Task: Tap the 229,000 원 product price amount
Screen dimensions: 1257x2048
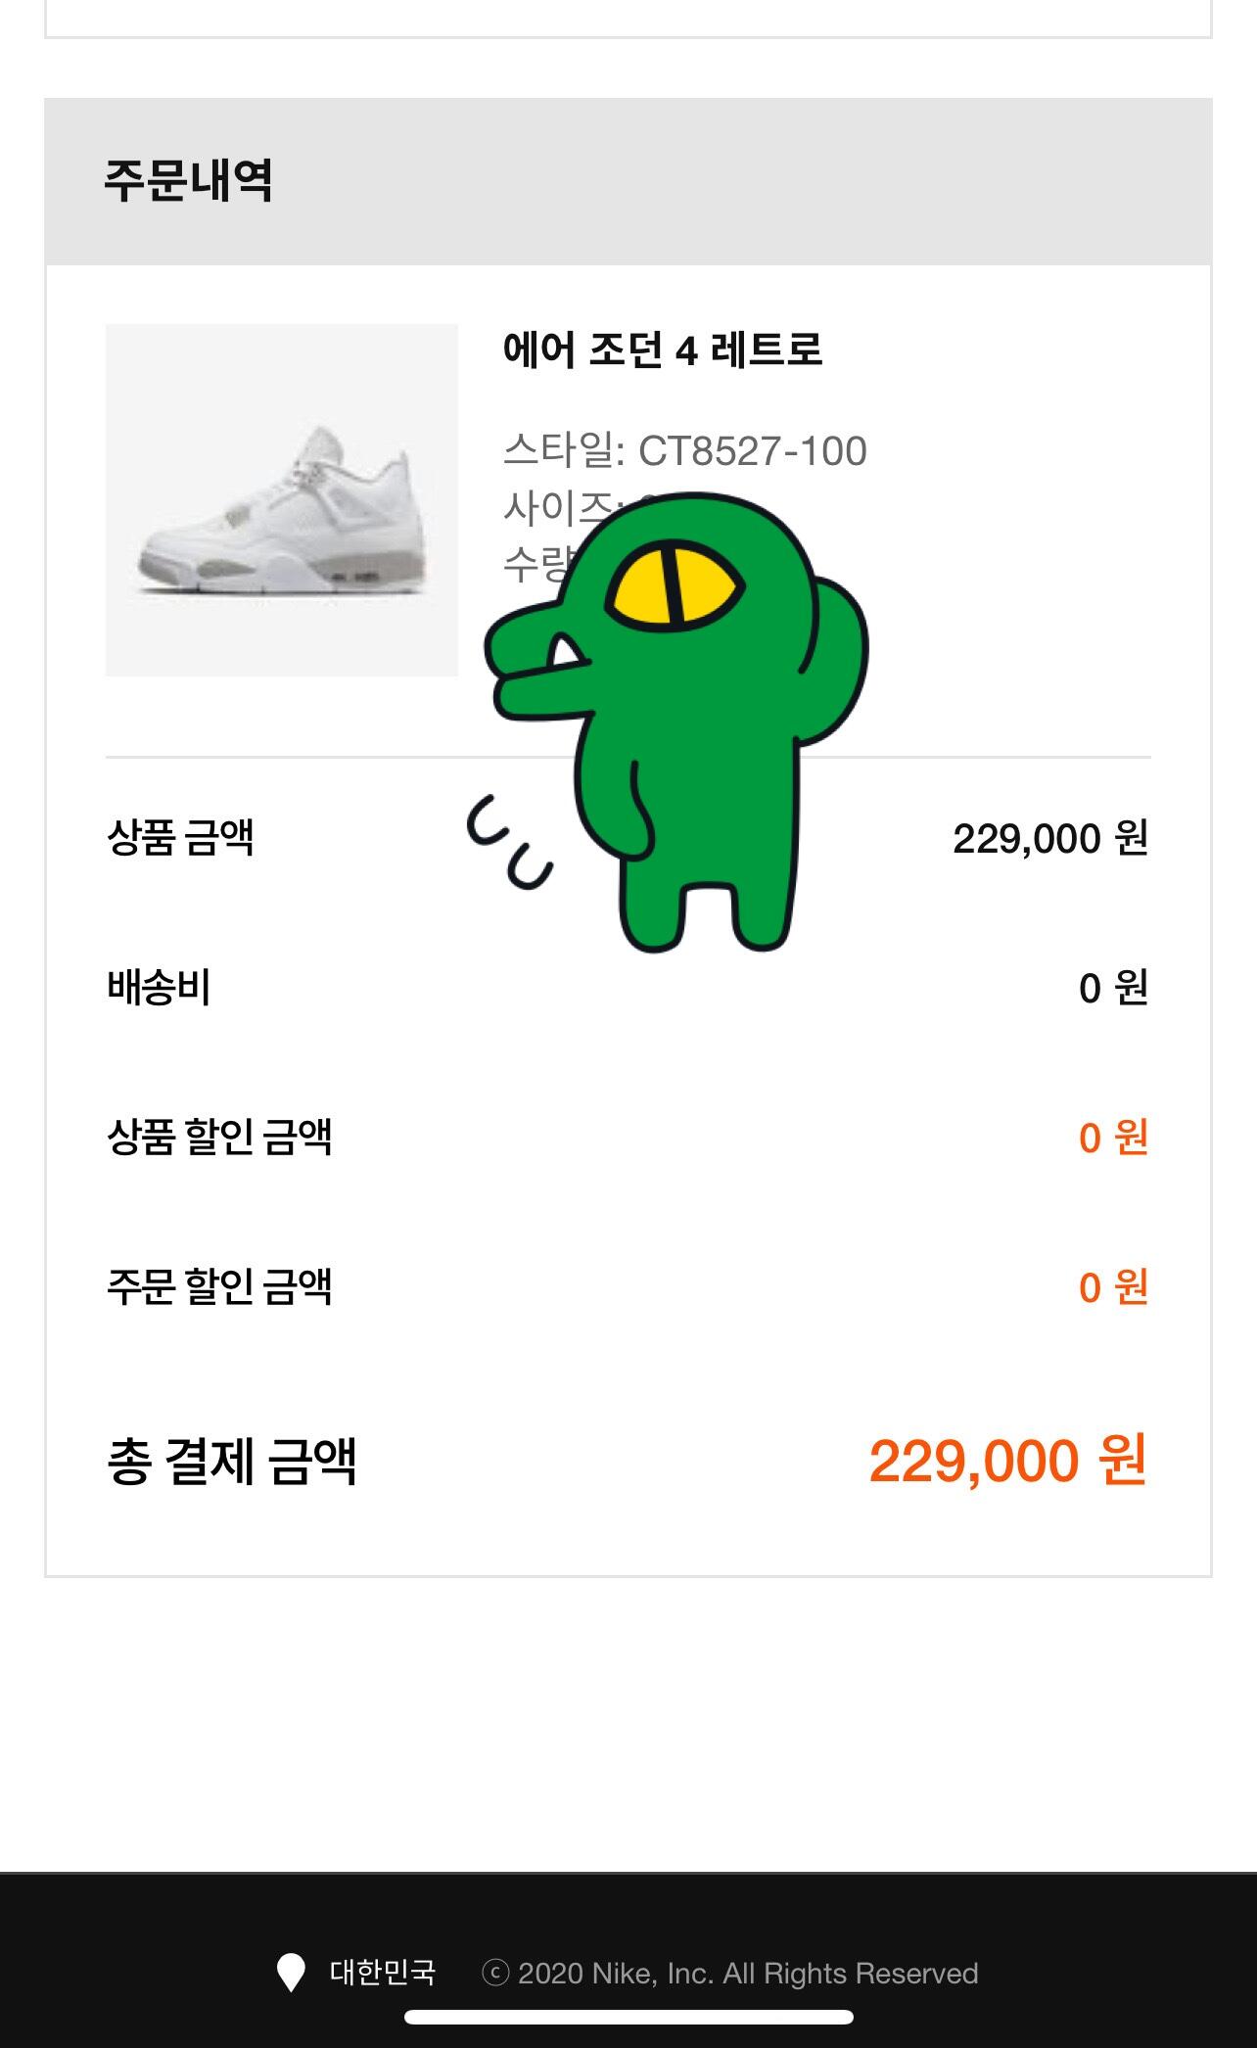Action: 1049,839
